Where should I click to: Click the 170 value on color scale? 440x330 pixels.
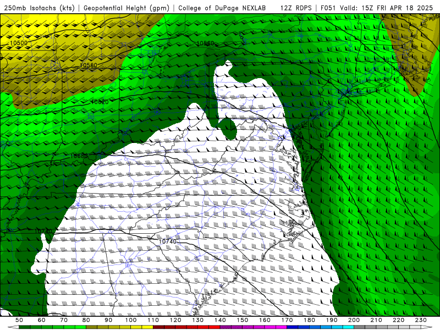287,320
